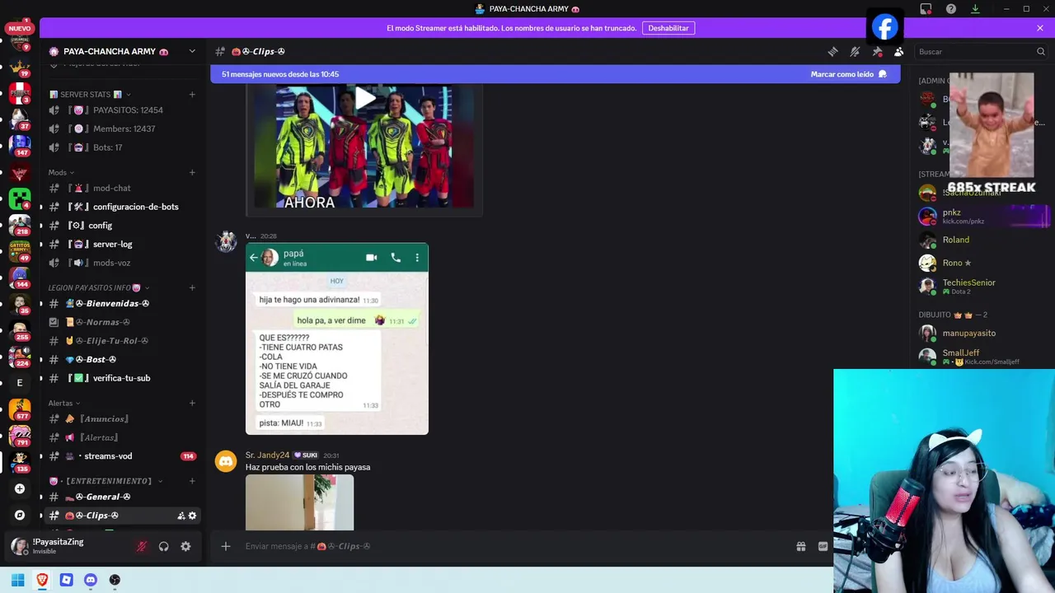Open attachment plus button in message bar
The height and width of the screenshot is (593, 1055).
226,546
